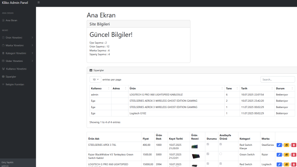Edit STEELSERIES APEX 3 TKL with blue pencil
The width and height of the screenshot is (297, 167).
[279, 145]
